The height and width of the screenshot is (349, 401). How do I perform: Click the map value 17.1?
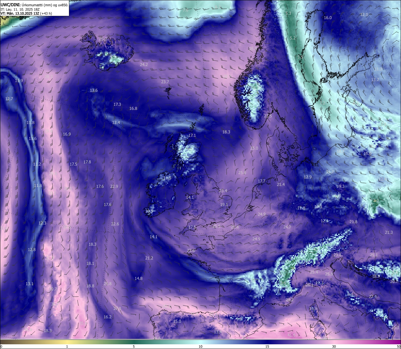coord(192,135)
